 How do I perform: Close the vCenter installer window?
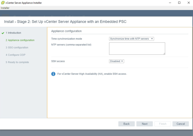[x=188, y=3]
